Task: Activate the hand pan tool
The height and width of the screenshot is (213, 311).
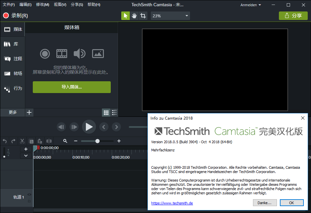Action: pyautogui.click(x=134, y=16)
